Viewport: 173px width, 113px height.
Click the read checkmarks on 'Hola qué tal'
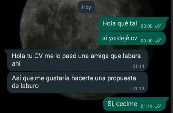click(x=158, y=26)
